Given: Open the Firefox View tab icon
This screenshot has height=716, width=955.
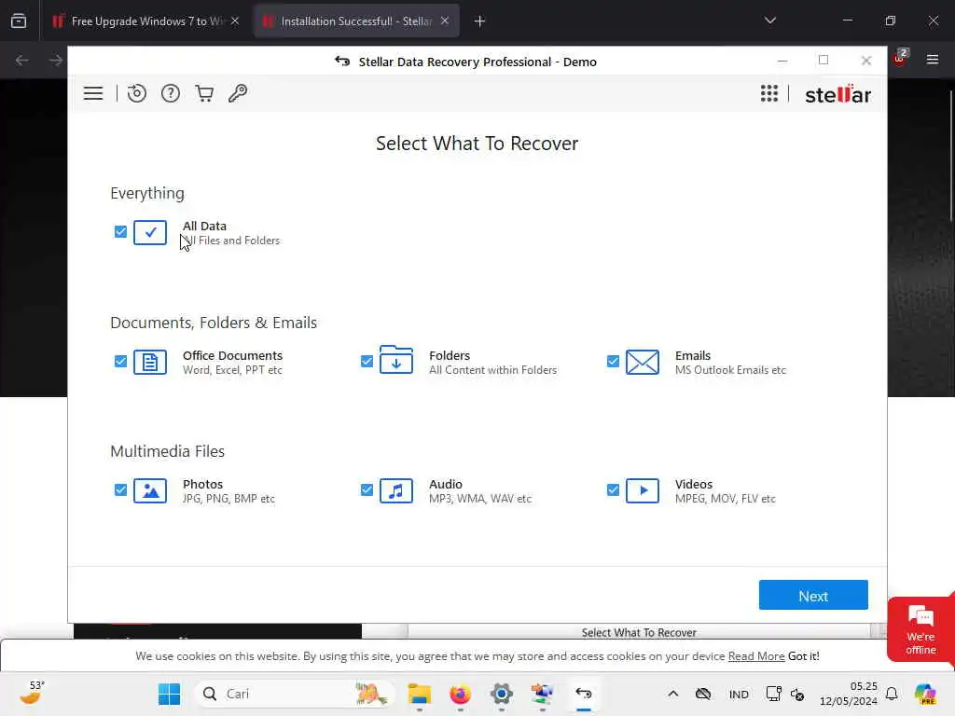Looking at the screenshot, I should tap(19, 21).
